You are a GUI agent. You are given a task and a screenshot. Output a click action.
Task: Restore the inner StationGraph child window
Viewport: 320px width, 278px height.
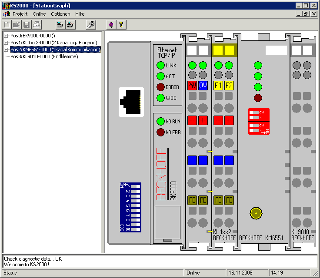point(306,14)
